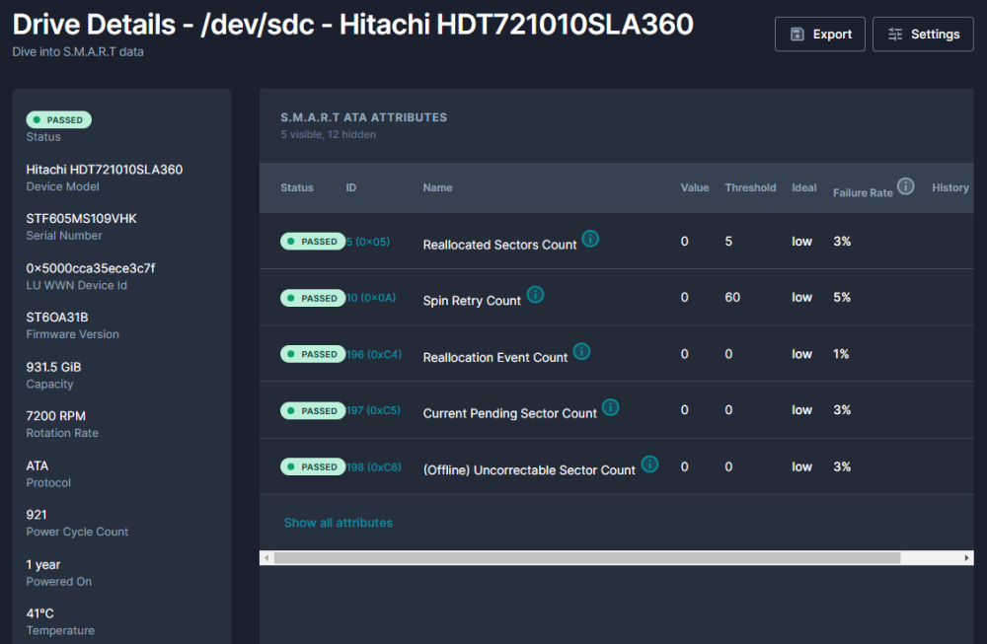Click the Failure Rate info icon
This screenshot has width=987, height=644.
(x=905, y=186)
